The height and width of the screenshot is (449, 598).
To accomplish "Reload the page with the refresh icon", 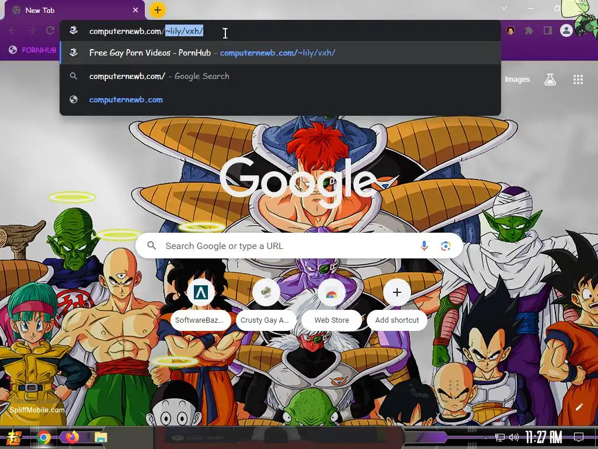I will coord(50,30).
